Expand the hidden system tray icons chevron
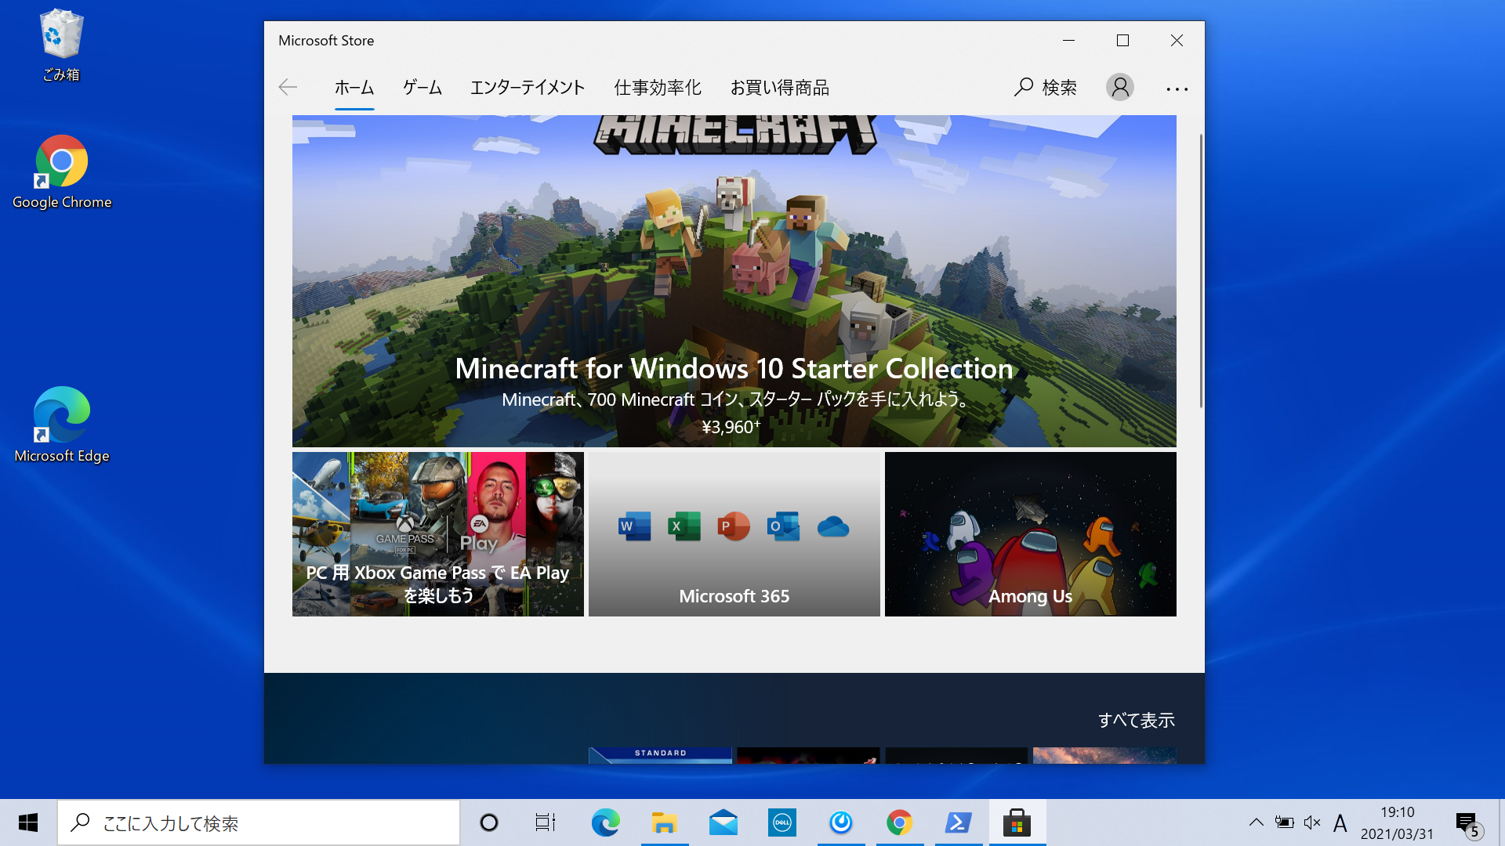 (x=1256, y=822)
